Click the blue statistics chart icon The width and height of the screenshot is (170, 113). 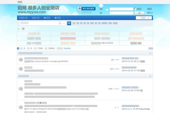(x=18, y=48)
